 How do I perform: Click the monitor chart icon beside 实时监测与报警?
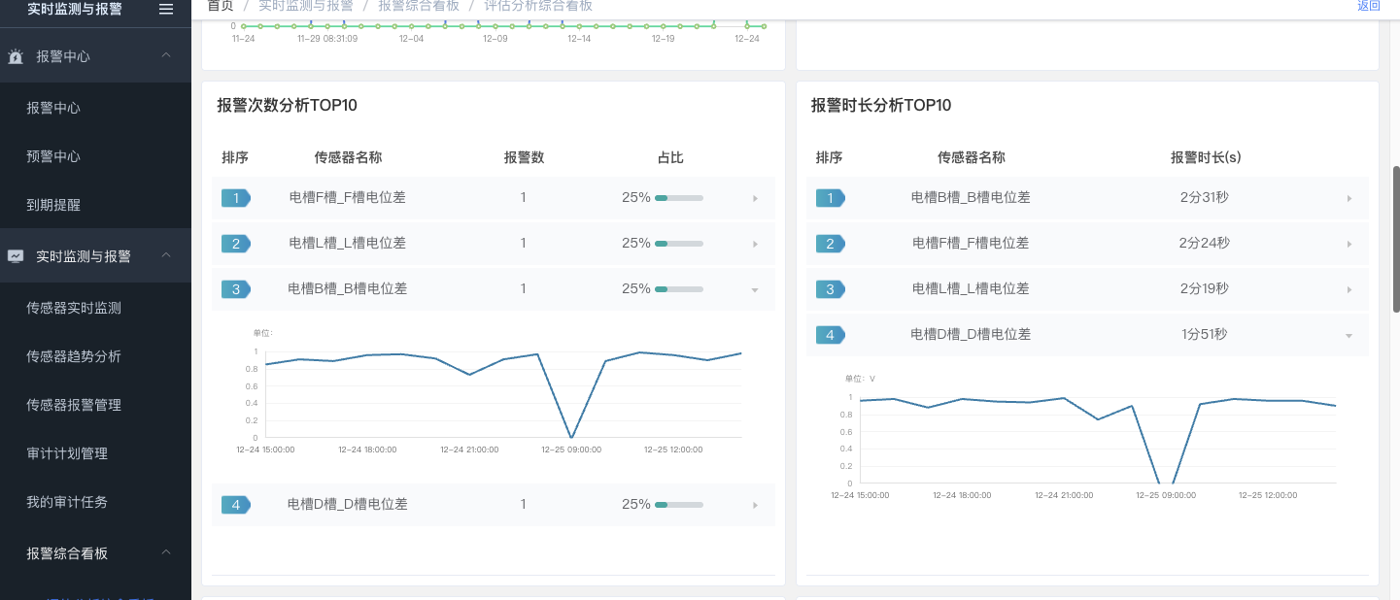tap(16, 256)
